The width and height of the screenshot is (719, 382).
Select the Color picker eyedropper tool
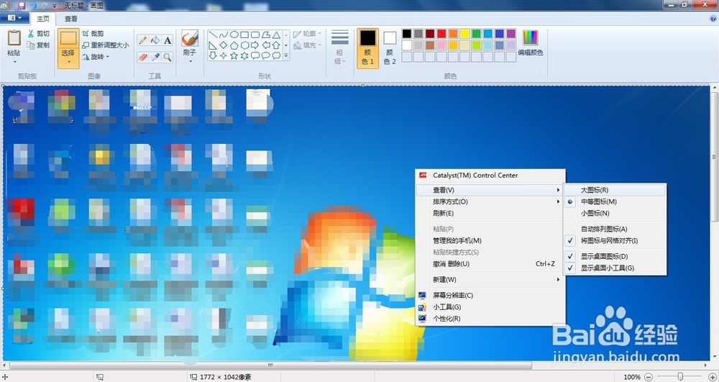[155, 57]
